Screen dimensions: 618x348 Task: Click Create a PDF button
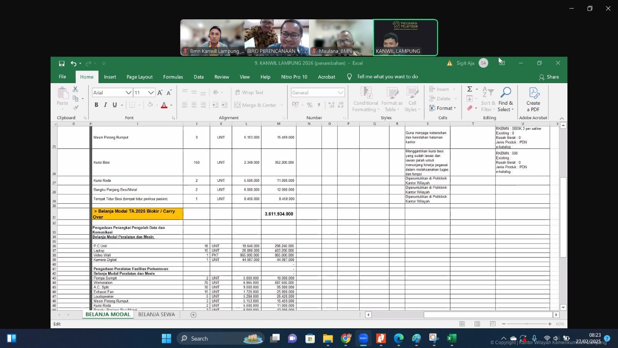click(533, 99)
